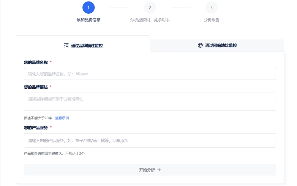This screenshot has height=186, width=297.
Task: Click step circle 2 分析品牌词、竞争对手
Action: (150, 8)
